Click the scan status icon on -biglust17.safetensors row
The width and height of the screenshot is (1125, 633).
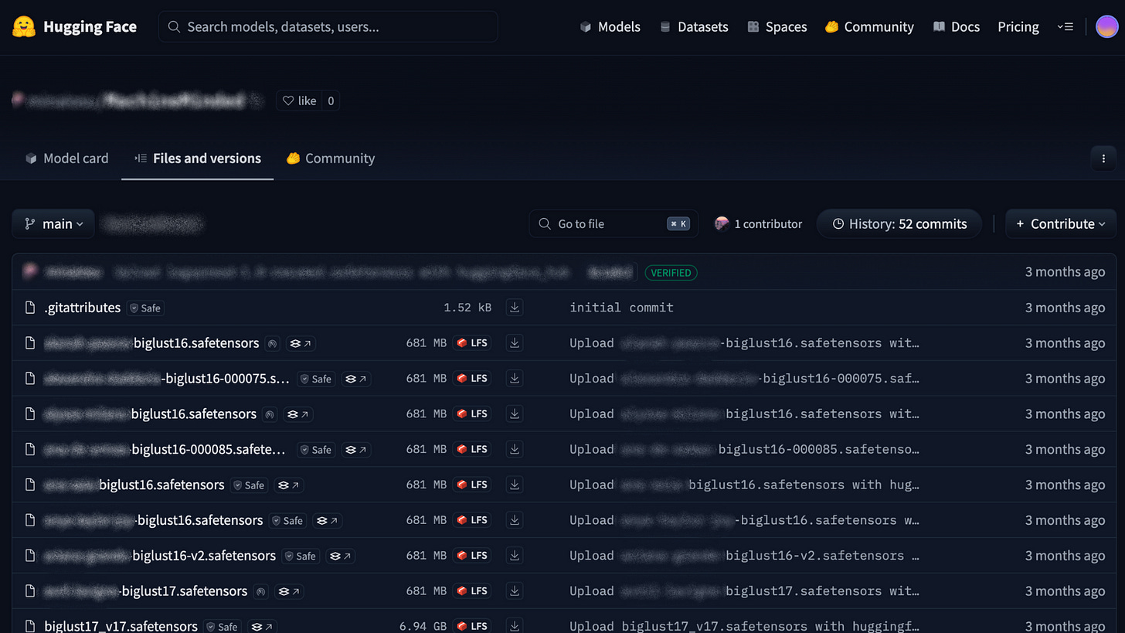(260, 591)
